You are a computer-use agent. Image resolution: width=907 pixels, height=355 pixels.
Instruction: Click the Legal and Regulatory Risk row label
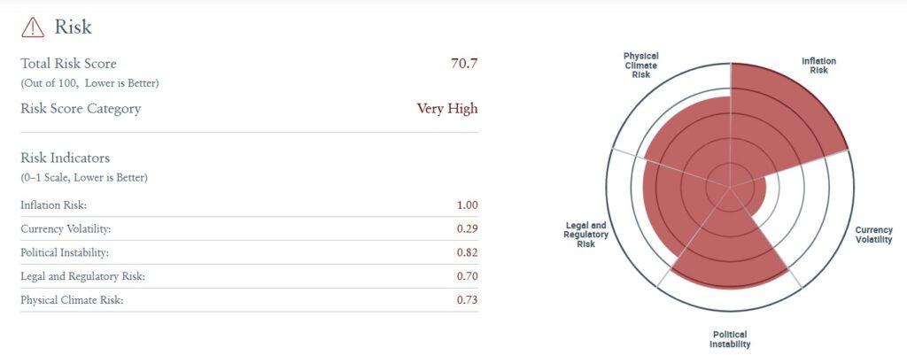(x=82, y=276)
